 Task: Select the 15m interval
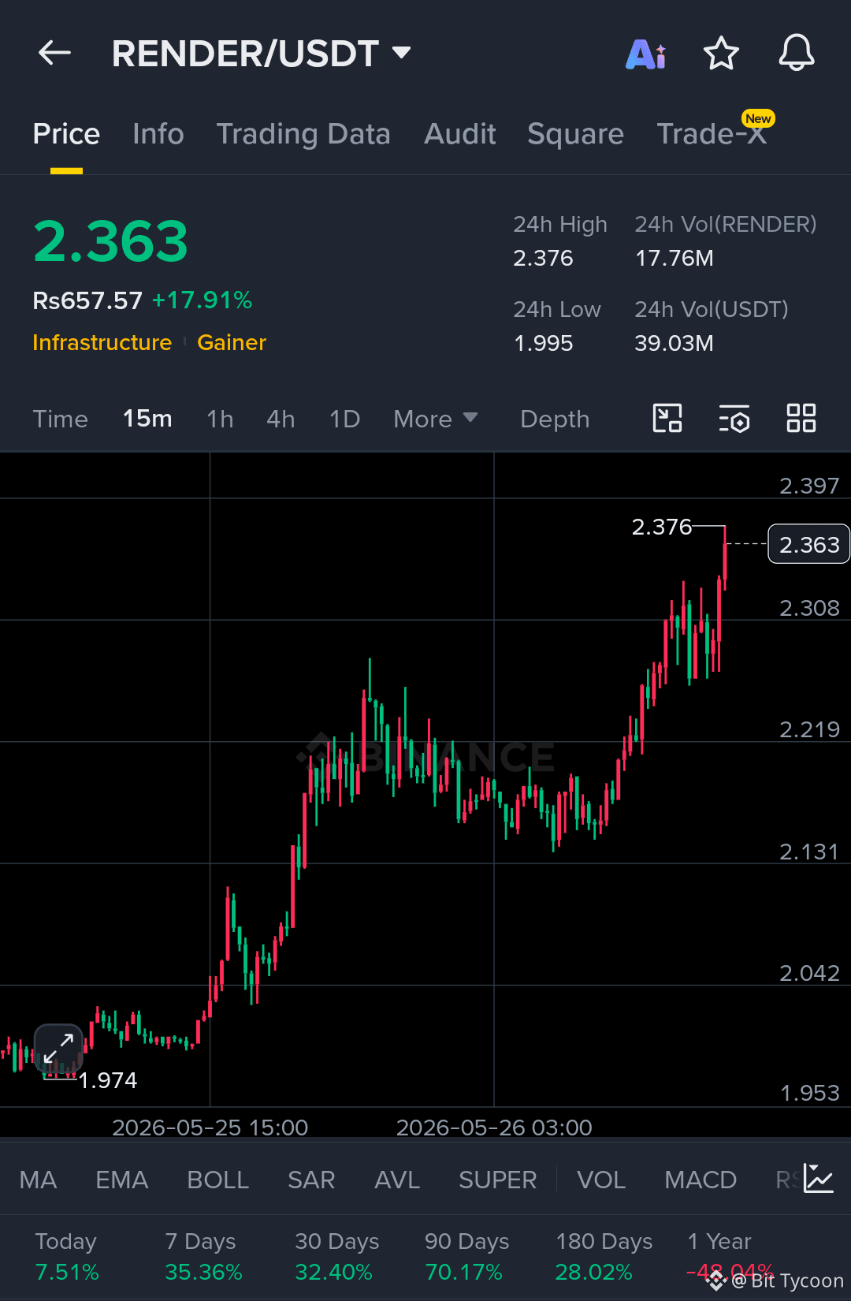[147, 419]
